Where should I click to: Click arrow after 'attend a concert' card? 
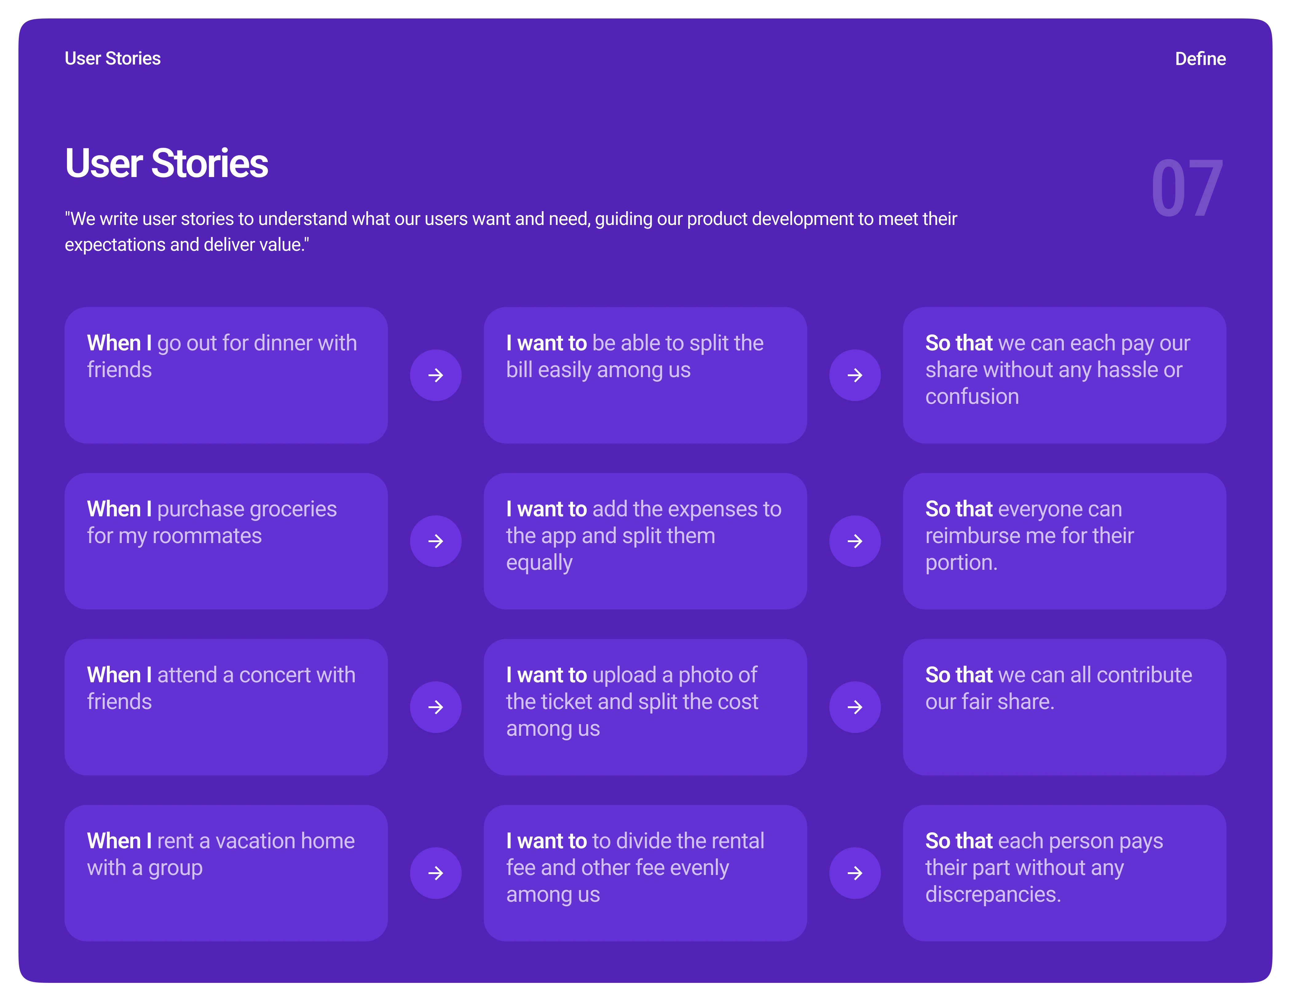point(436,707)
